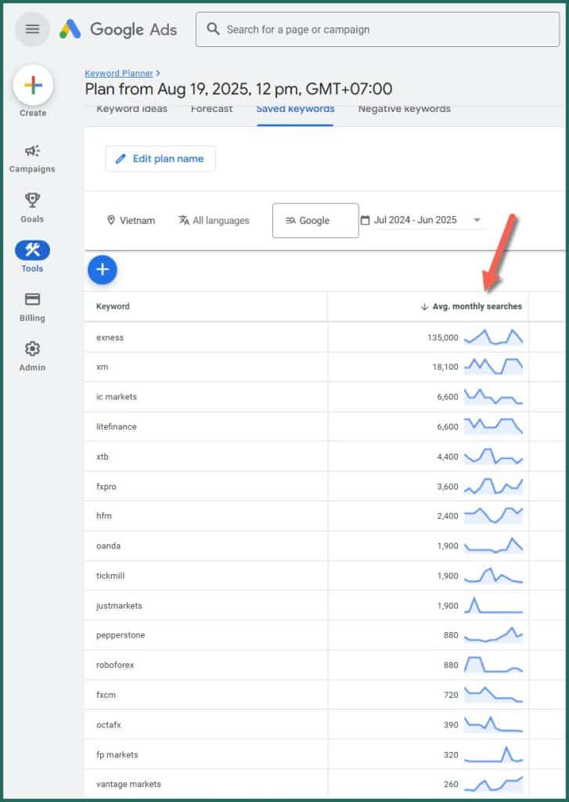The width and height of the screenshot is (569, 802).
Task: Change the All languages setting
Action: click(214, 220)
